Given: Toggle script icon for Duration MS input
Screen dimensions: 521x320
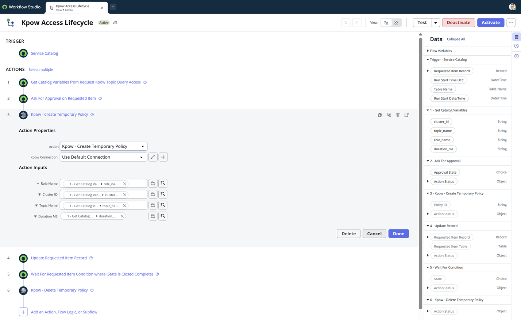Looking at the screenshot, I should [153, 216].
